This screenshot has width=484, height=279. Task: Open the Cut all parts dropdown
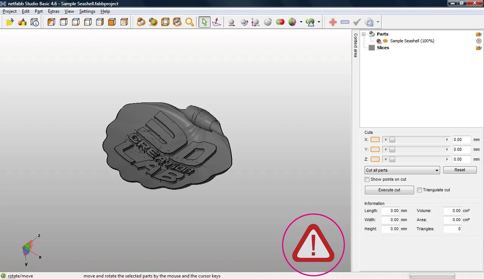[402, 170]
